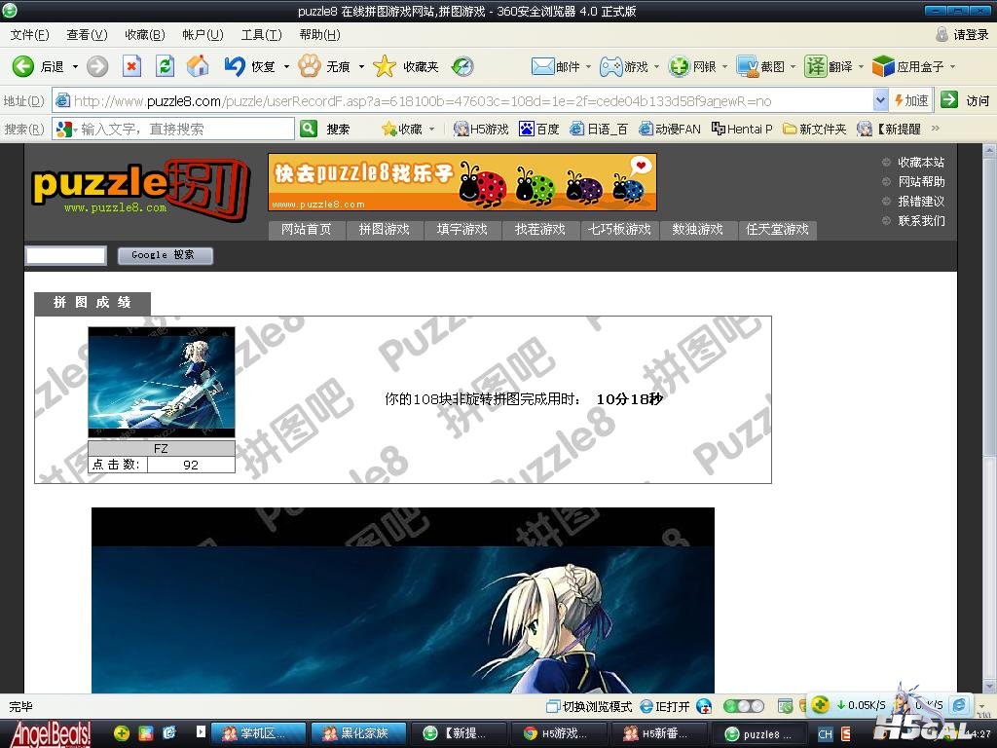Image resolution: width=997 pixels, height=748 pixels.
Task: Click the 收藏本站 link
Action: click(x=920, y=163)
